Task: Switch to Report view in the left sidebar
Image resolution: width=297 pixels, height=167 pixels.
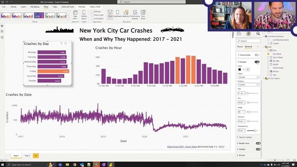Action: [2, 26]
